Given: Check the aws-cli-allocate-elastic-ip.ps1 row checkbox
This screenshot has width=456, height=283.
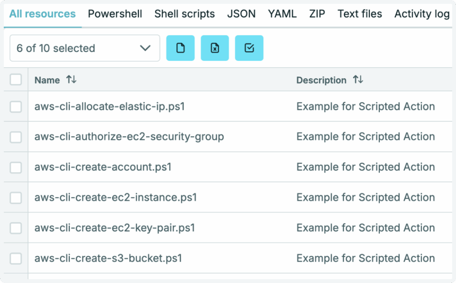Looking at the screenshot, I should coord(16,107).
